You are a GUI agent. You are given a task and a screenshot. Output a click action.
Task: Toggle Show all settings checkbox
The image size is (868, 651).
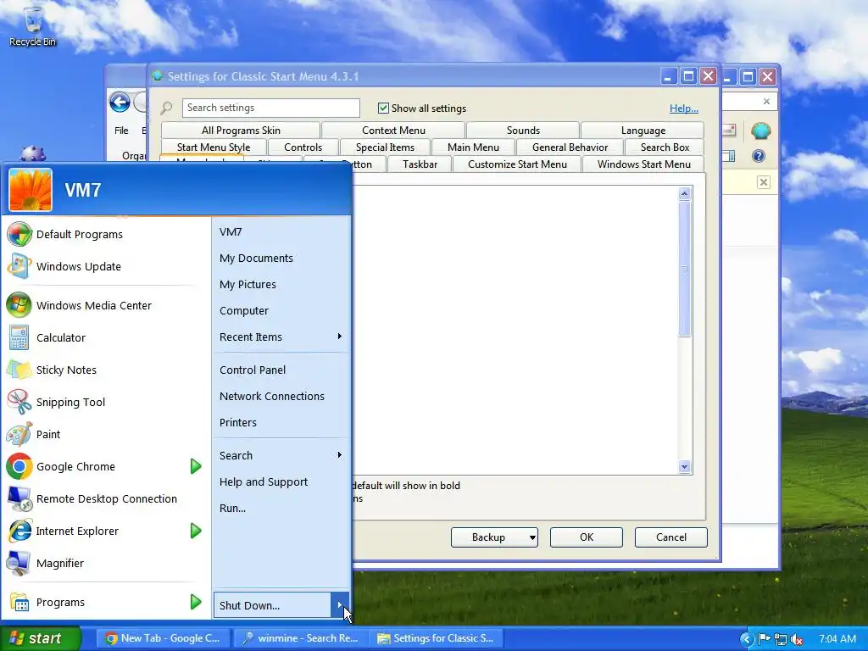(x=383, y=108)
